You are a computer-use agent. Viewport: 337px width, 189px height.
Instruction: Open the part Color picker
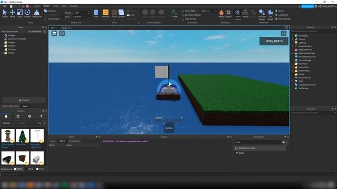[x=114, y=14]
